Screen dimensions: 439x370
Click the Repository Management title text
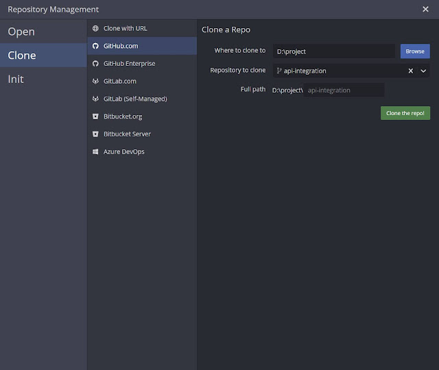(54, 9)
